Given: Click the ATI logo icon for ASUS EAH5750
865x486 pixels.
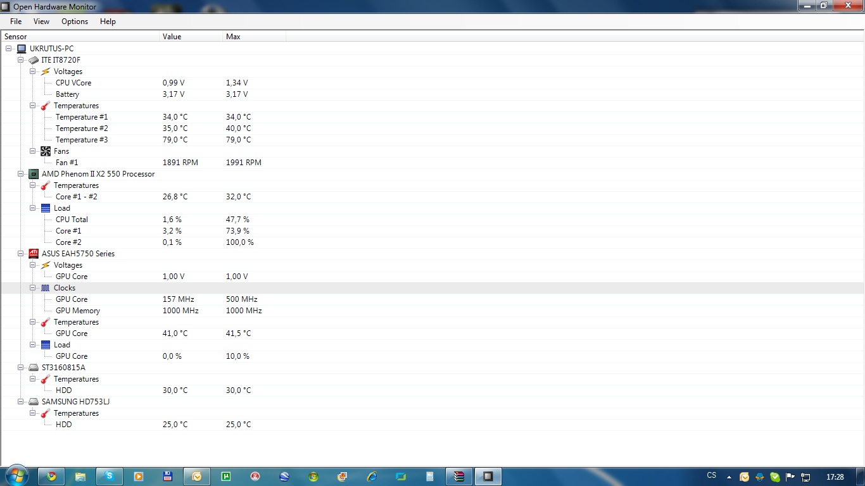Looking at the screenshot, I should pyautogui.click(x=34, y=254).
